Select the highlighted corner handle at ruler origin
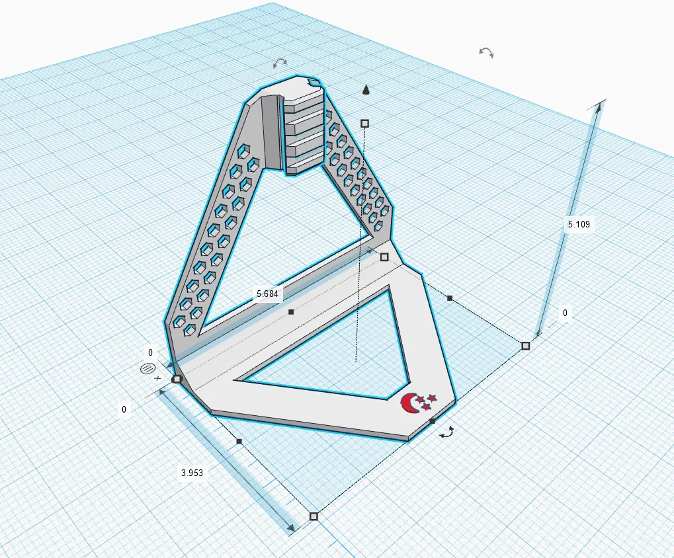 click(x=177, y=379)
